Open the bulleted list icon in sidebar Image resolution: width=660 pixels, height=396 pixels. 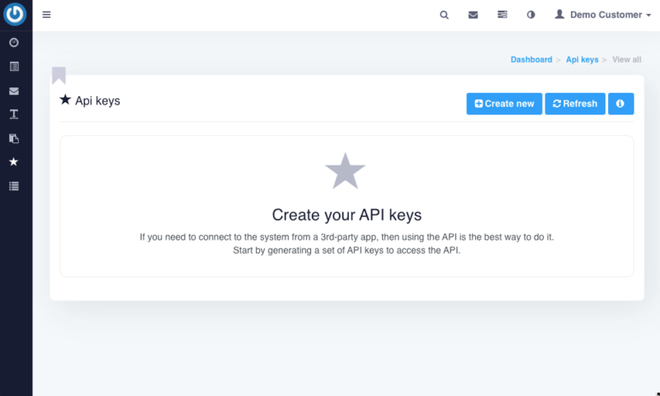click(x=14, y=186)
